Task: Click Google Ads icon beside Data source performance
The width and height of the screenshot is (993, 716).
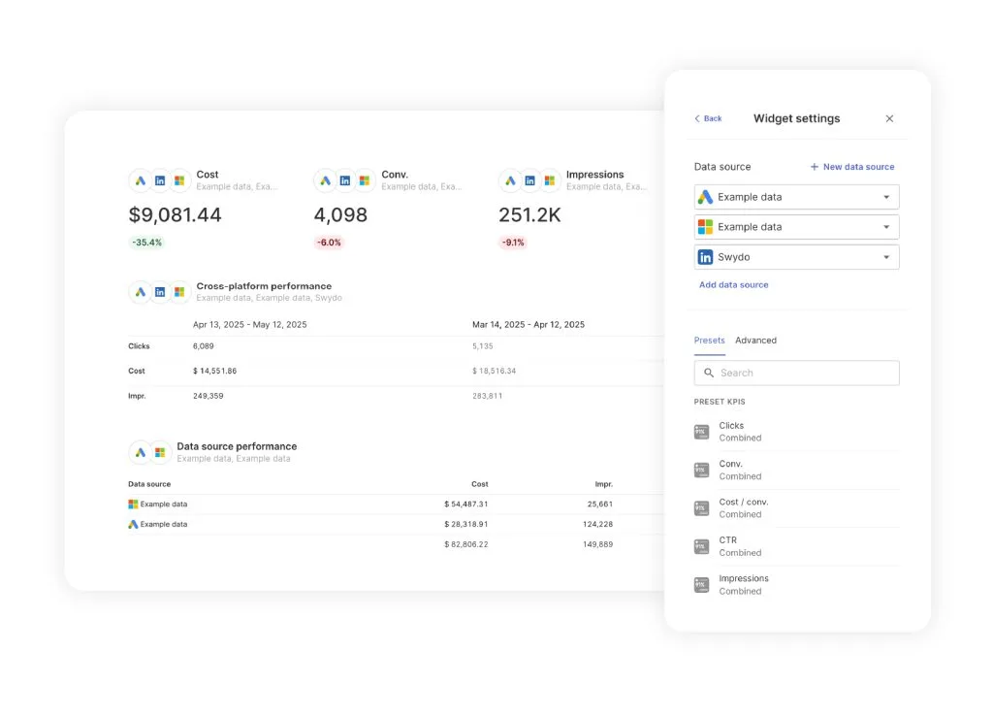Action: pyautogui.click(x=141, y=452)
